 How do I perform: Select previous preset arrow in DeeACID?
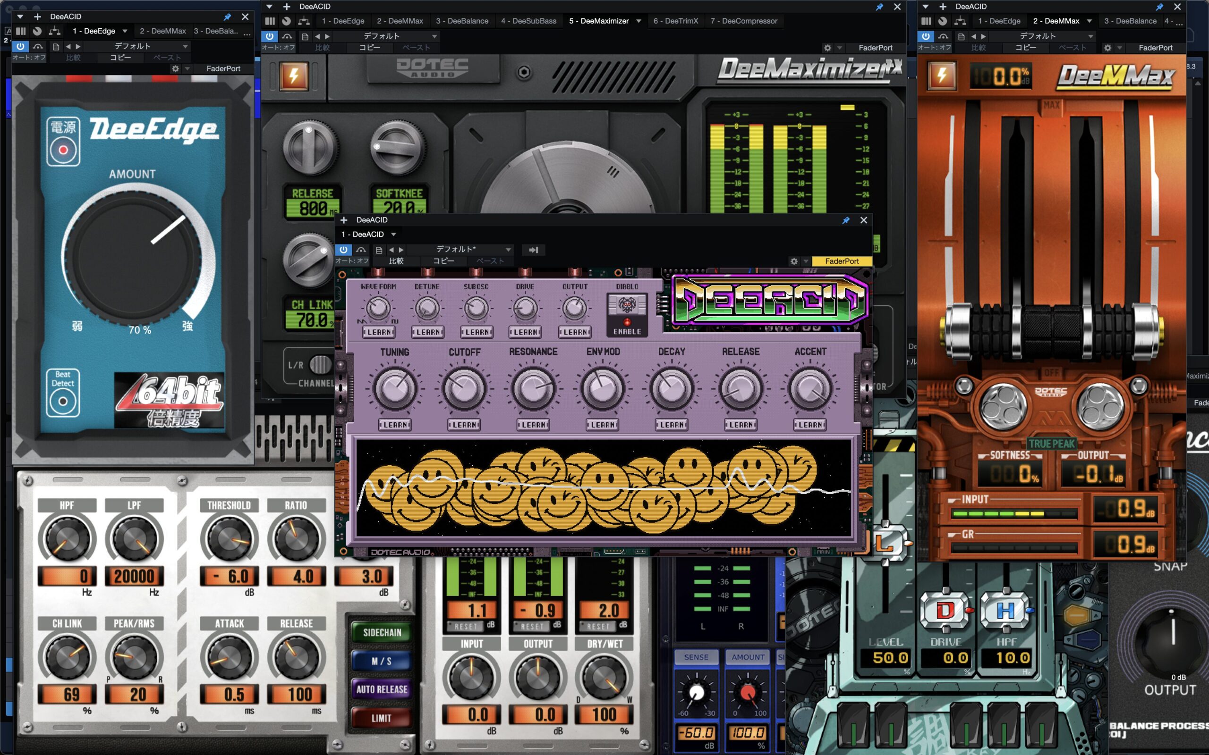[x=391, y=250]
